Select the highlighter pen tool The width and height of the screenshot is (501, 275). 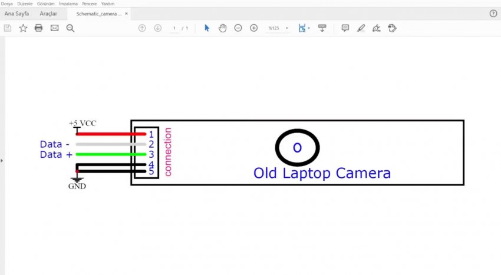361,28
